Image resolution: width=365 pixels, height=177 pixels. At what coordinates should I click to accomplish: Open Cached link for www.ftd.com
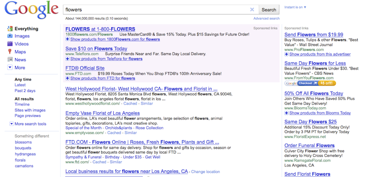click(99, 162)
